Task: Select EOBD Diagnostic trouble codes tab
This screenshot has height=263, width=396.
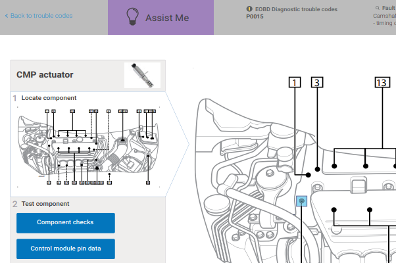Action: coord(291,12)
